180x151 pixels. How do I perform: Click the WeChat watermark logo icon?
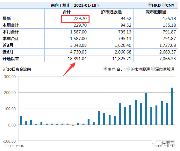click(155, 143)
